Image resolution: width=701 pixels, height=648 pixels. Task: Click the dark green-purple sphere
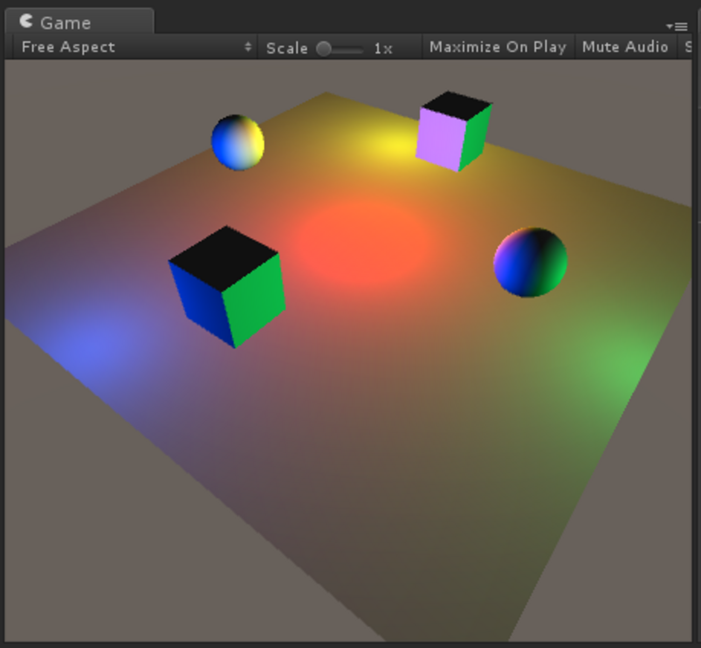[x=531, y=262]
